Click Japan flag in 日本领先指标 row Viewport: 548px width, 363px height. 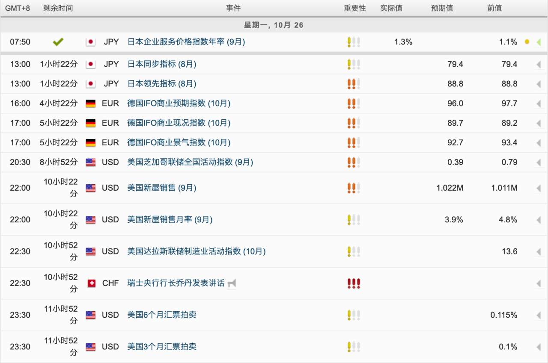coord(90,84)
